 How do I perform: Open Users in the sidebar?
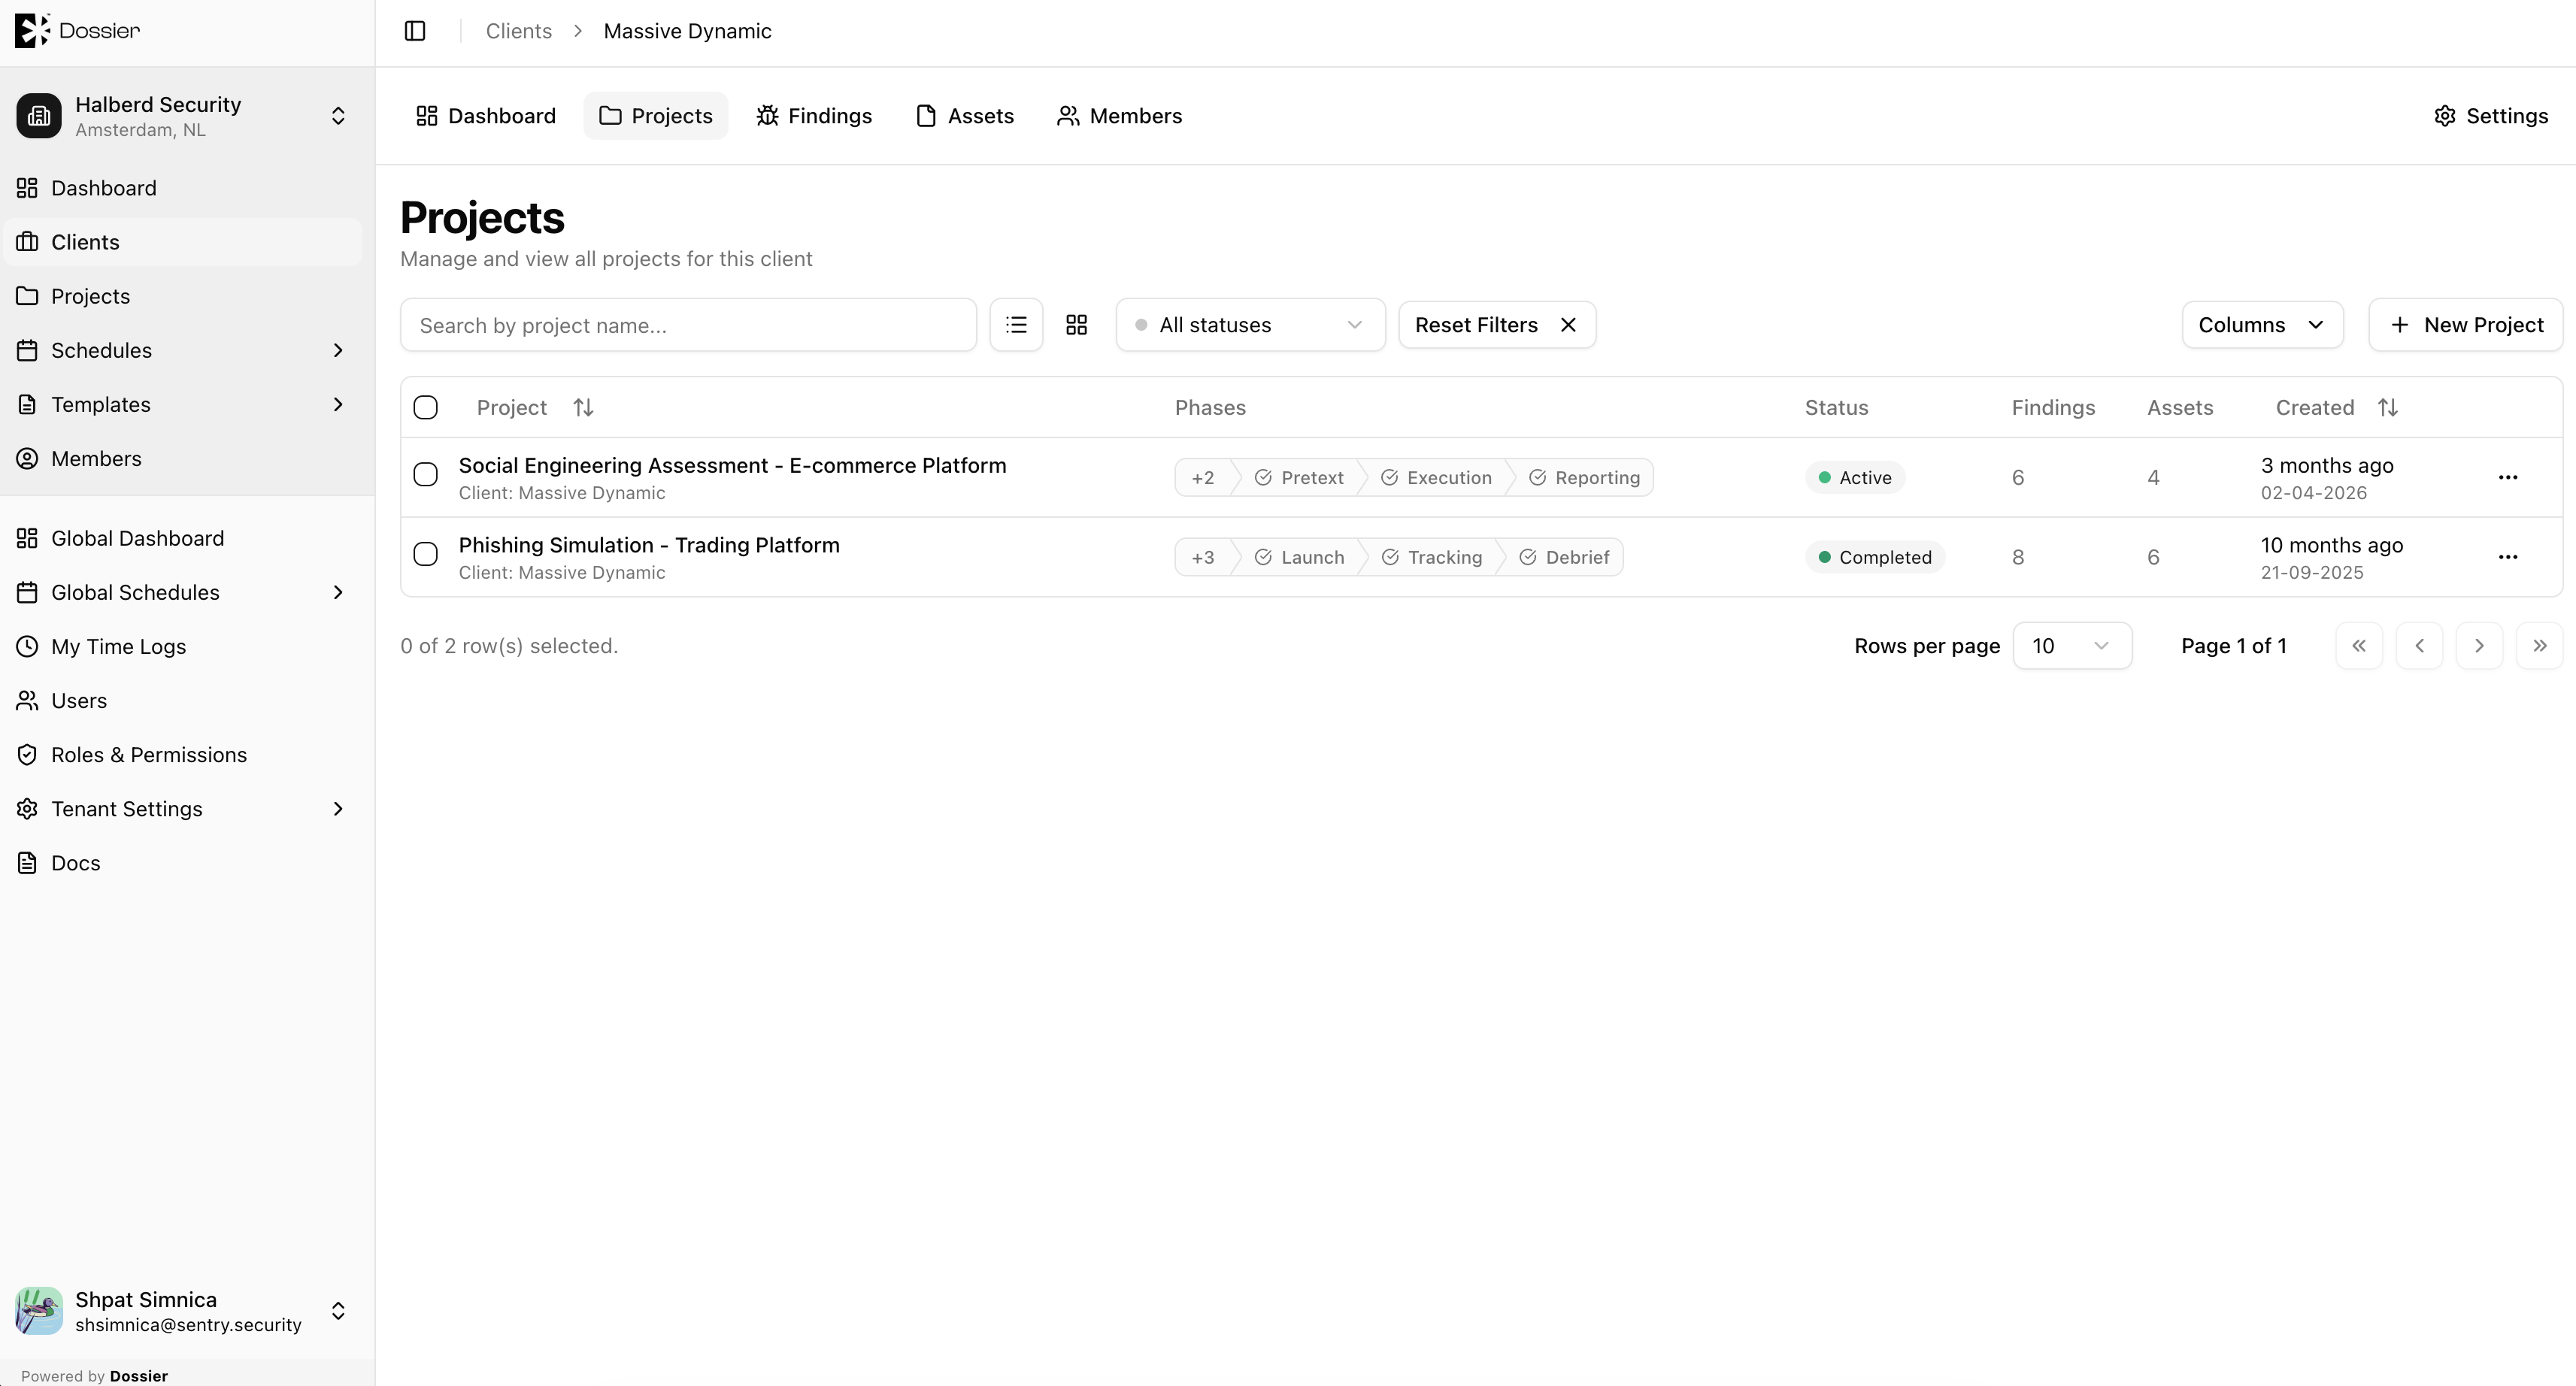pos(182,701)
